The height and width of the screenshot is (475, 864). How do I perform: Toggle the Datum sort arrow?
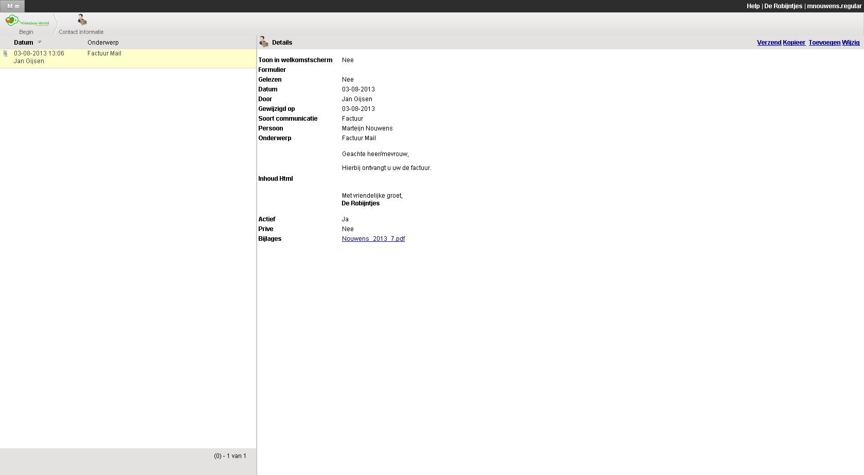[x=40, y=42]
